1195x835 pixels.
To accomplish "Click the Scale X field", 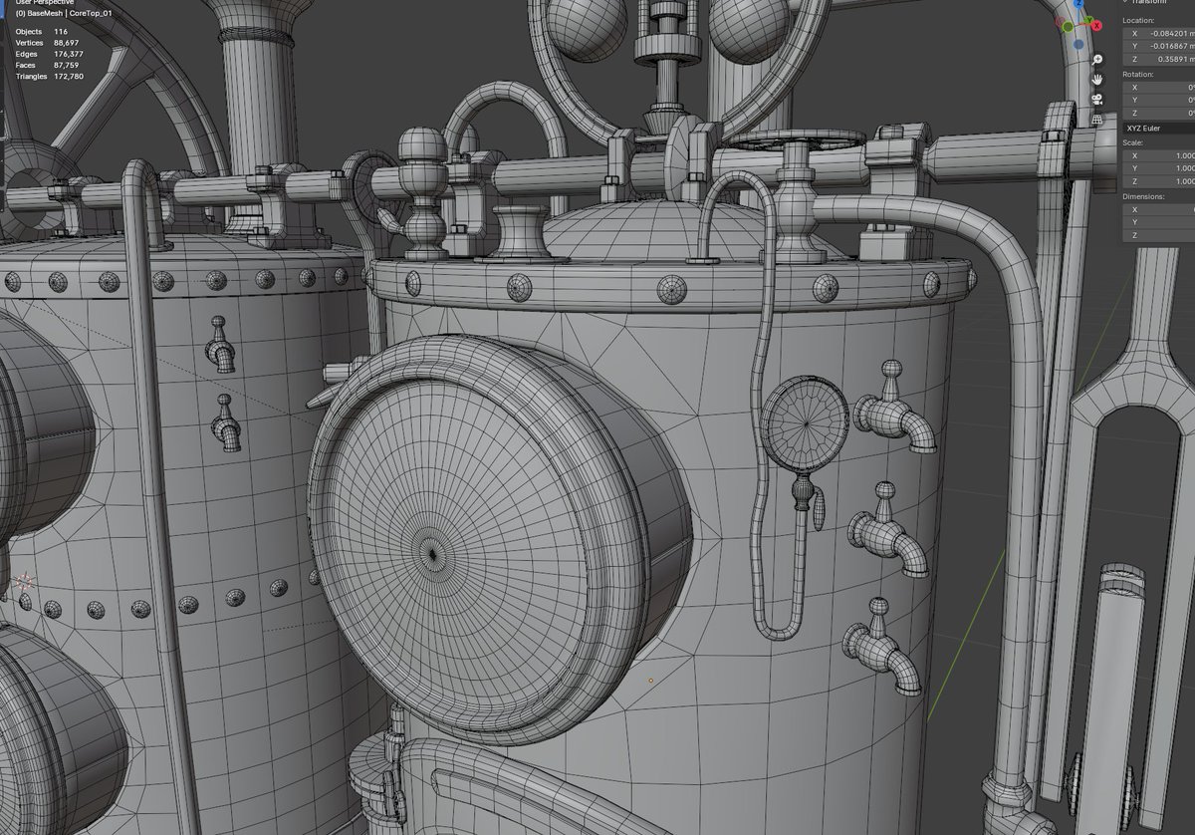I will point(1159,156).
